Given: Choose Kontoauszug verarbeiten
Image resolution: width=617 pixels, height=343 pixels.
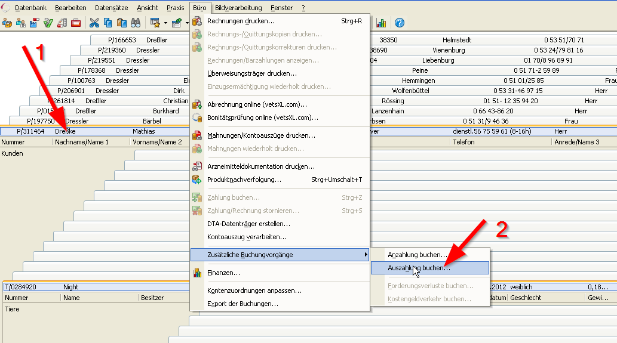Looking at the screenshot, I should coord(280,237).
